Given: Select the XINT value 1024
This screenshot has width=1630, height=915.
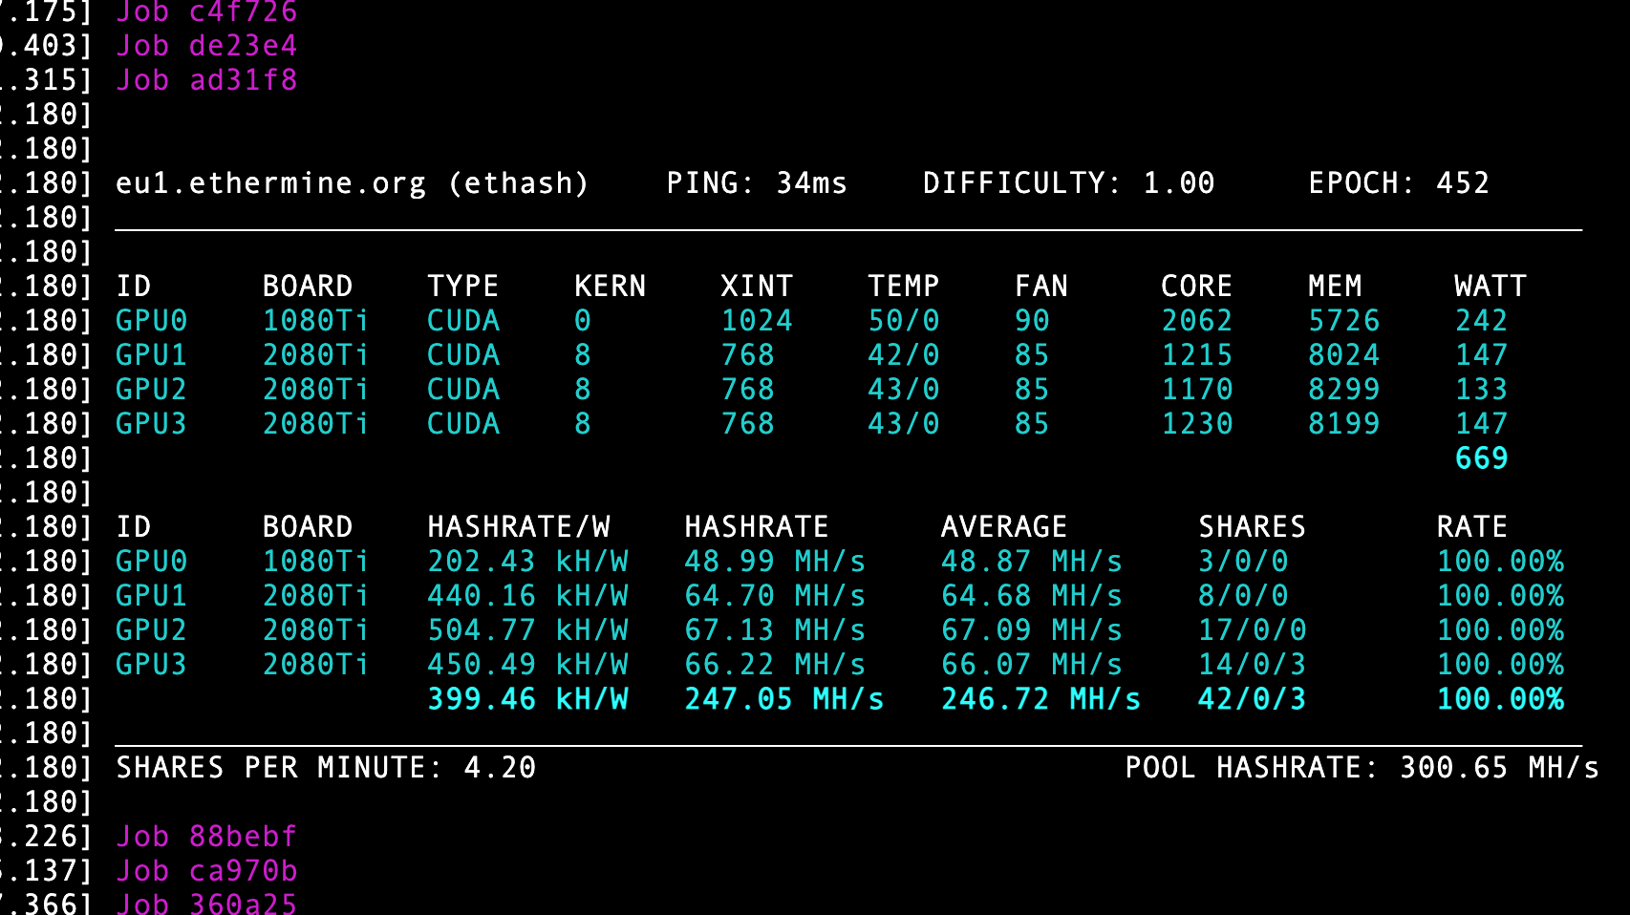Looking at the screenshot, I should [x=757, y=321].
